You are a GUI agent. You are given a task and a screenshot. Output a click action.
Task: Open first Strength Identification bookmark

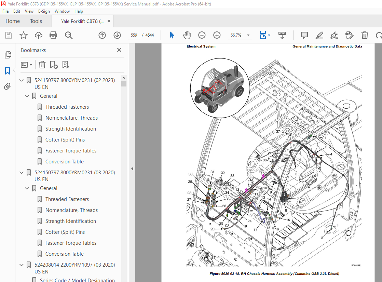click(71, 129)
